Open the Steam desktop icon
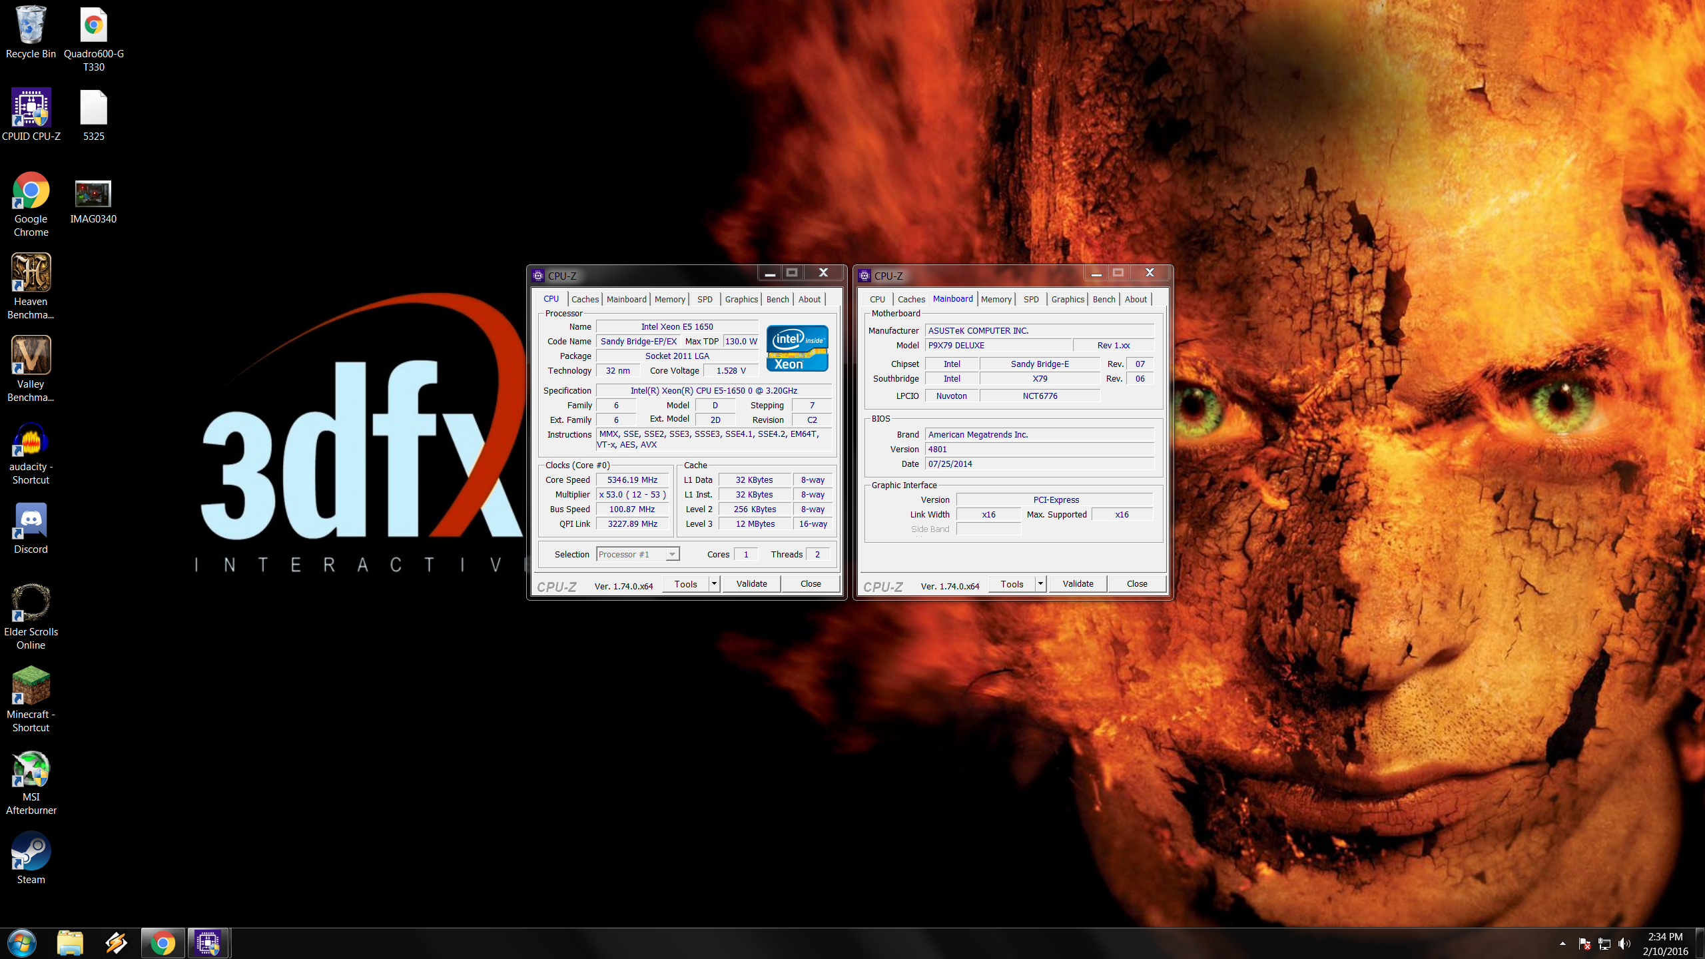Viewport: 1705px width, 959px height. click(x=31, y=858)
